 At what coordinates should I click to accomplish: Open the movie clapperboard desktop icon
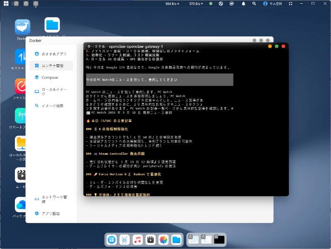(20, 175)
